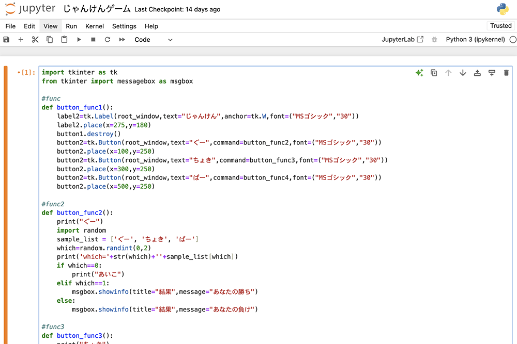
Task: Click the button1.destroy() line
Action: (89, 134)
